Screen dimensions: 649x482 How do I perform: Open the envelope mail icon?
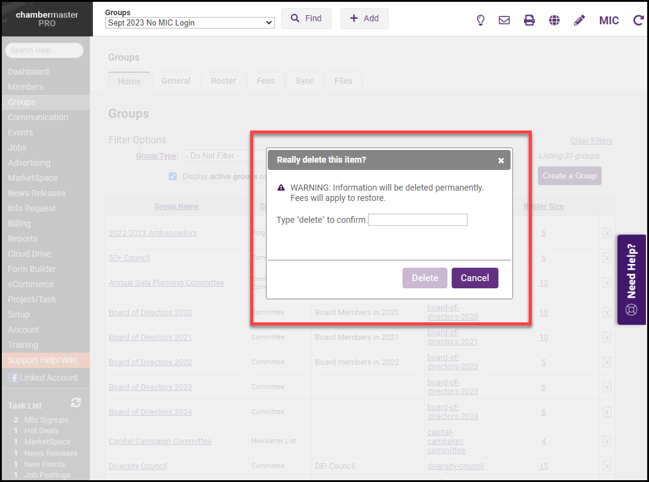tap(504, 20)
